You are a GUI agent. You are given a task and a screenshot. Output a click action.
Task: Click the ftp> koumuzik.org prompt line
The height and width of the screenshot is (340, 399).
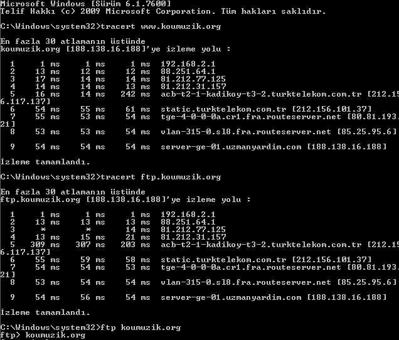43,335
